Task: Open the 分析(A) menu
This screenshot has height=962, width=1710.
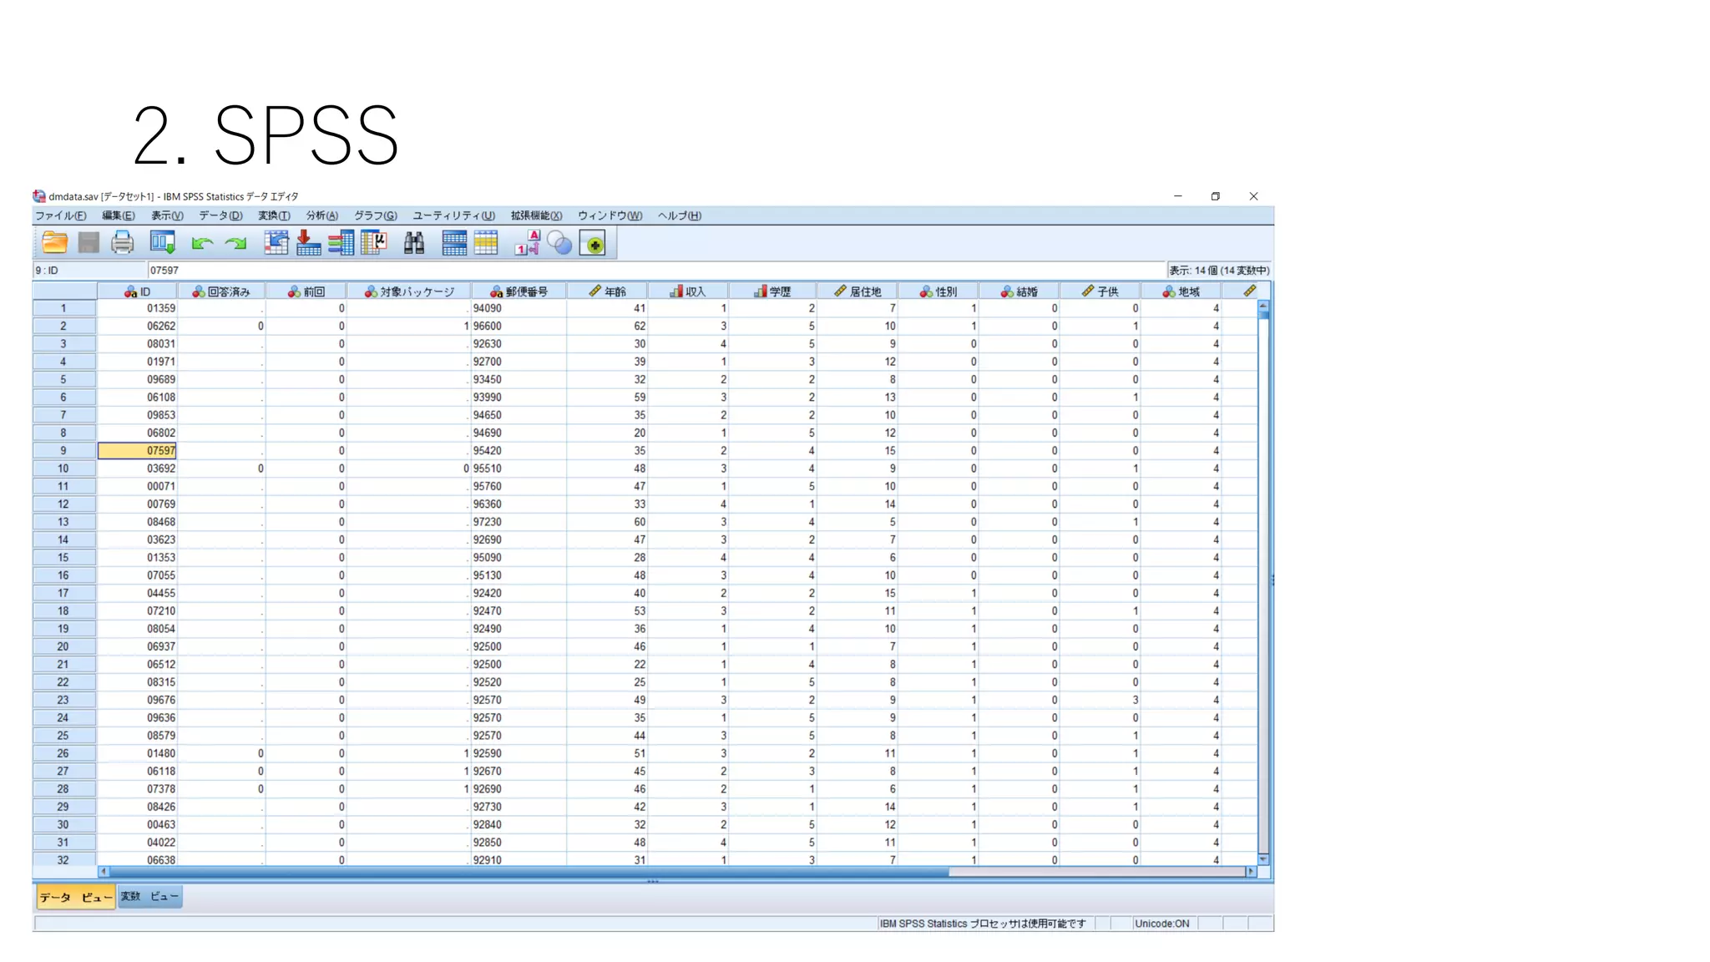Action: click(321, 215)
